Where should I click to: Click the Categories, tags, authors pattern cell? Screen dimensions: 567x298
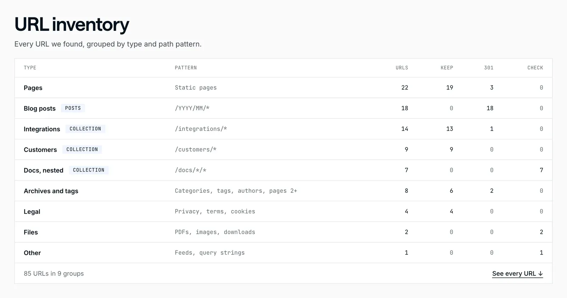[236, 191]
